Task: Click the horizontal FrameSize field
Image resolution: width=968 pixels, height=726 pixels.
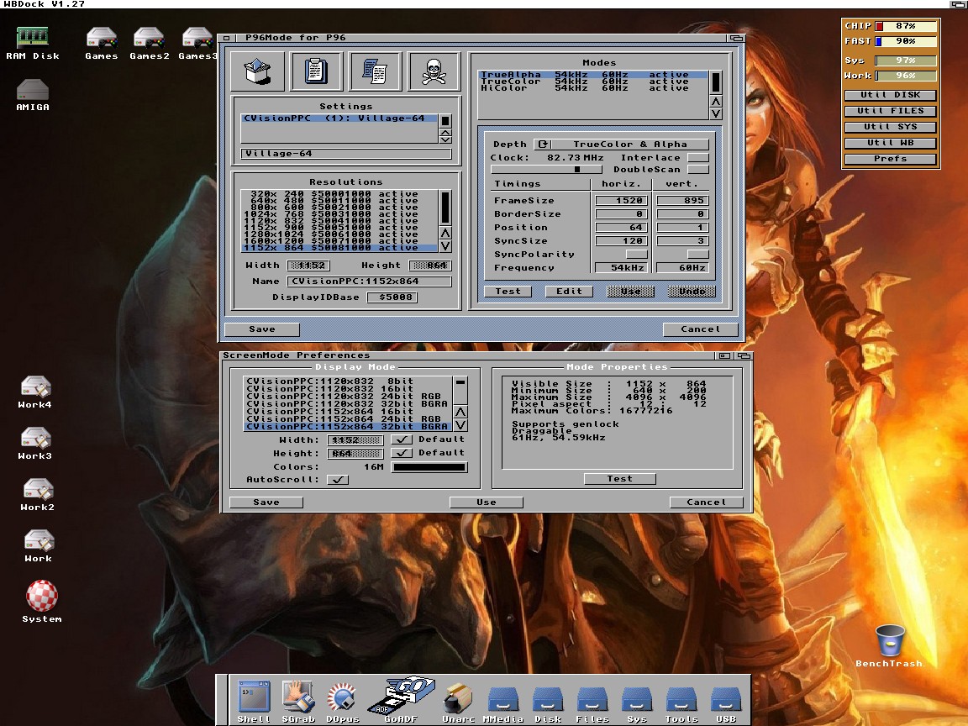Action: (x=621, y=200)
